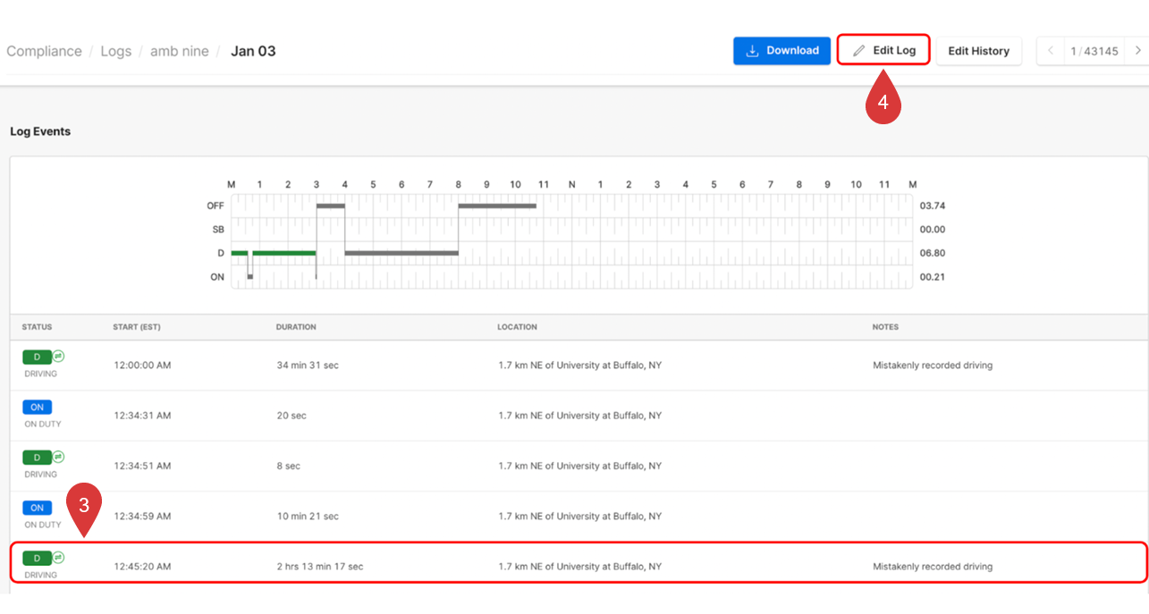The image size is (1149, 614).
Task: Open the Compliance breadcrumb link
Action: point(44,51)
